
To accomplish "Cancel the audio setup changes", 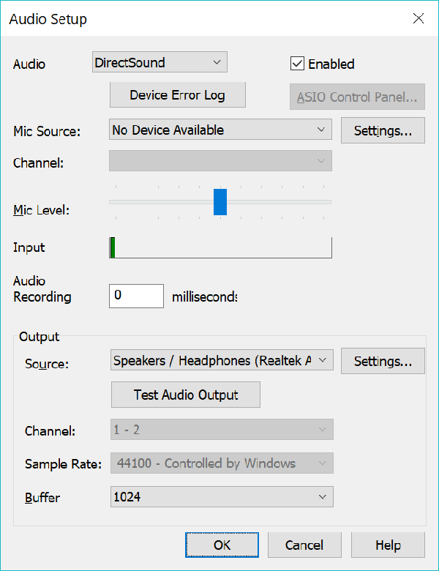I will point(304,545).
